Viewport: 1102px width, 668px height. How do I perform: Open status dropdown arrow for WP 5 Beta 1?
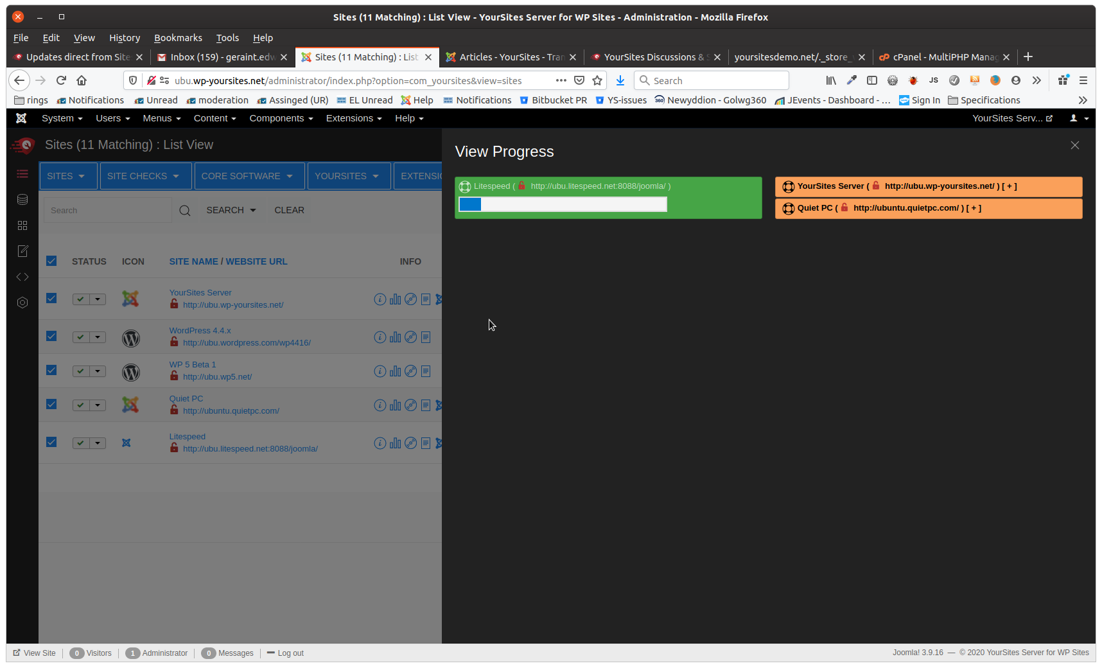(x=98, y=371)
